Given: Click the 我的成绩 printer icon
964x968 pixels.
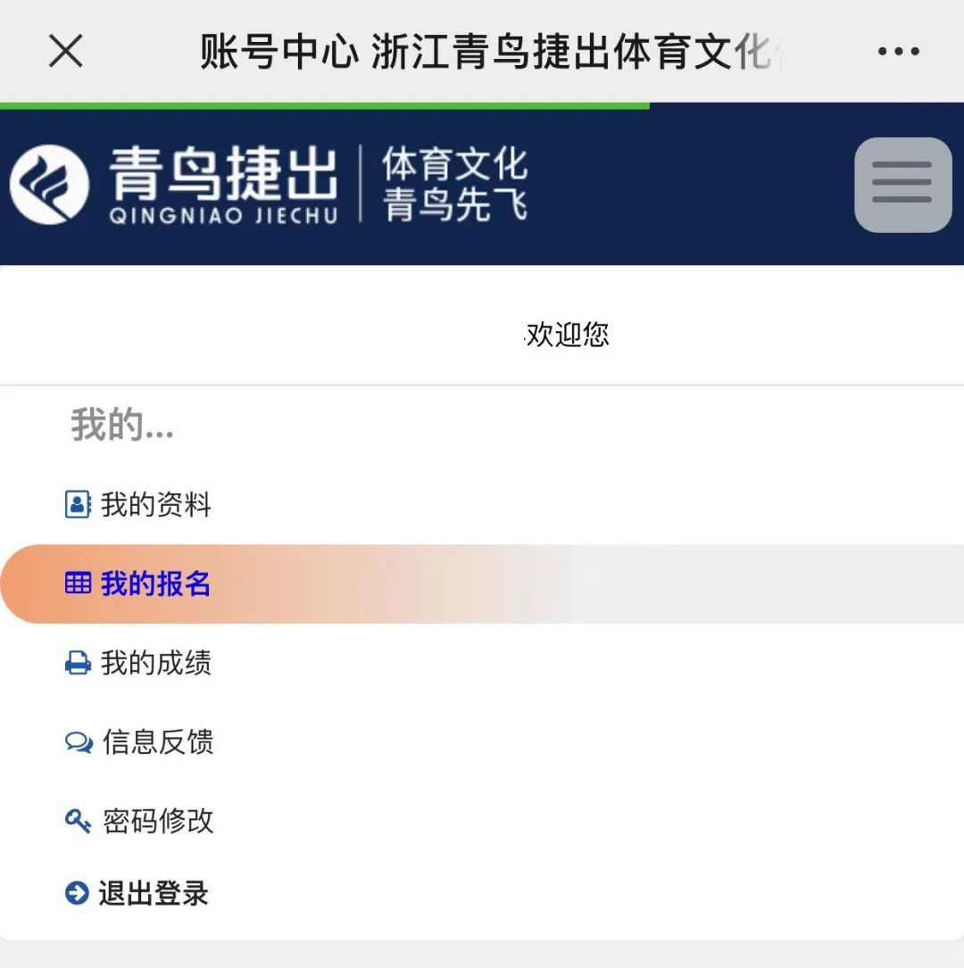Looking at the screenshot, I should [78, 663].
